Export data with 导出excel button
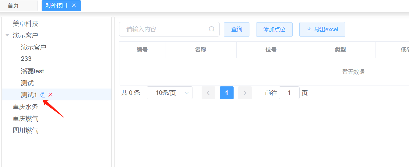This screenshot has height=167, width=409. click(322, 30)
